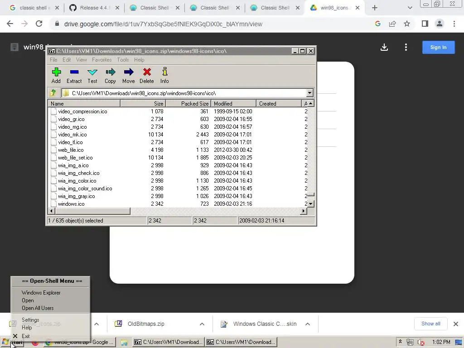Viewport: 464px width, 348px height.
Task: Sort the list by the Modified column
Action: coord(233,104)
